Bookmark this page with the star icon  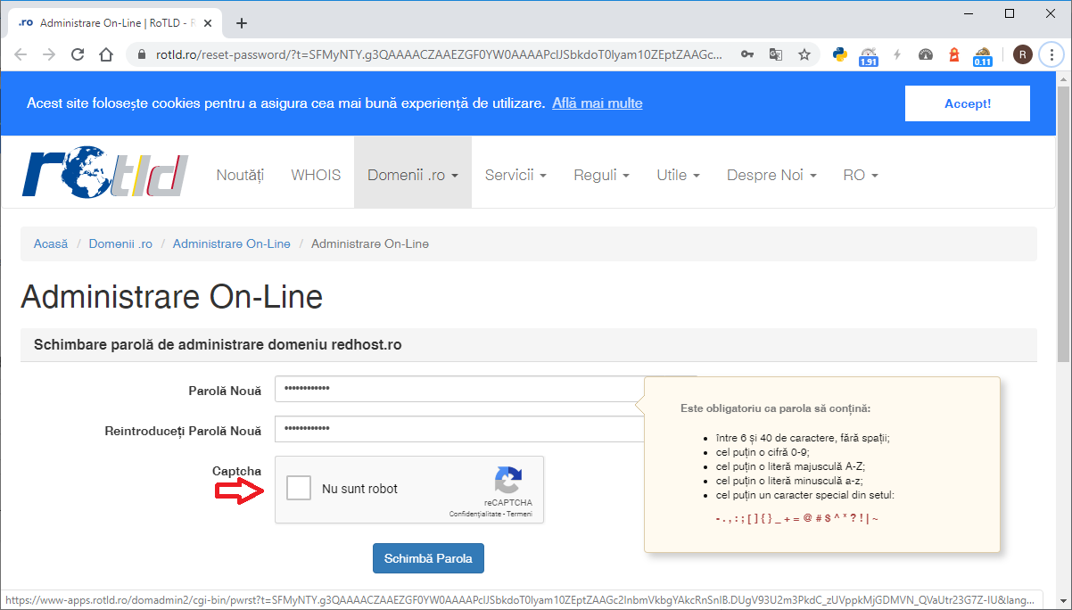pos(804,54)
